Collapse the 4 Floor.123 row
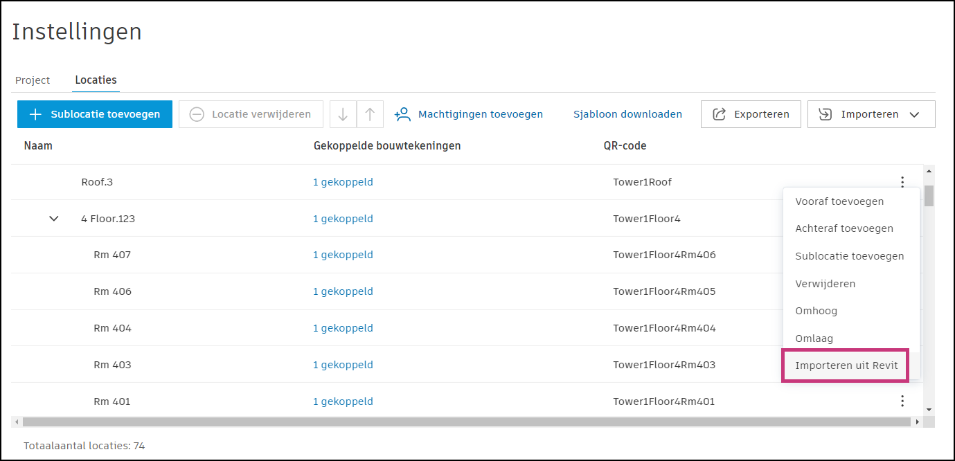The height and width of the screenshot is (461, 955). (54, 219)
